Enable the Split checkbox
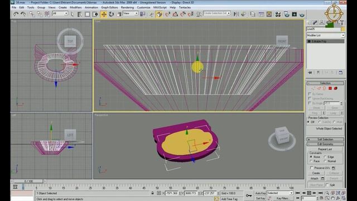Image resolution: width=357 pixels, height=201 pixels. tap(327, 185)
